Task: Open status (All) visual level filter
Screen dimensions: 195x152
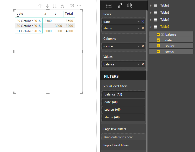Action: pos(124,117)
